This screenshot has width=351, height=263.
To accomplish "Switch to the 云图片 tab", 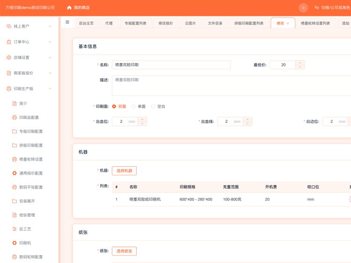I will 190,23.
